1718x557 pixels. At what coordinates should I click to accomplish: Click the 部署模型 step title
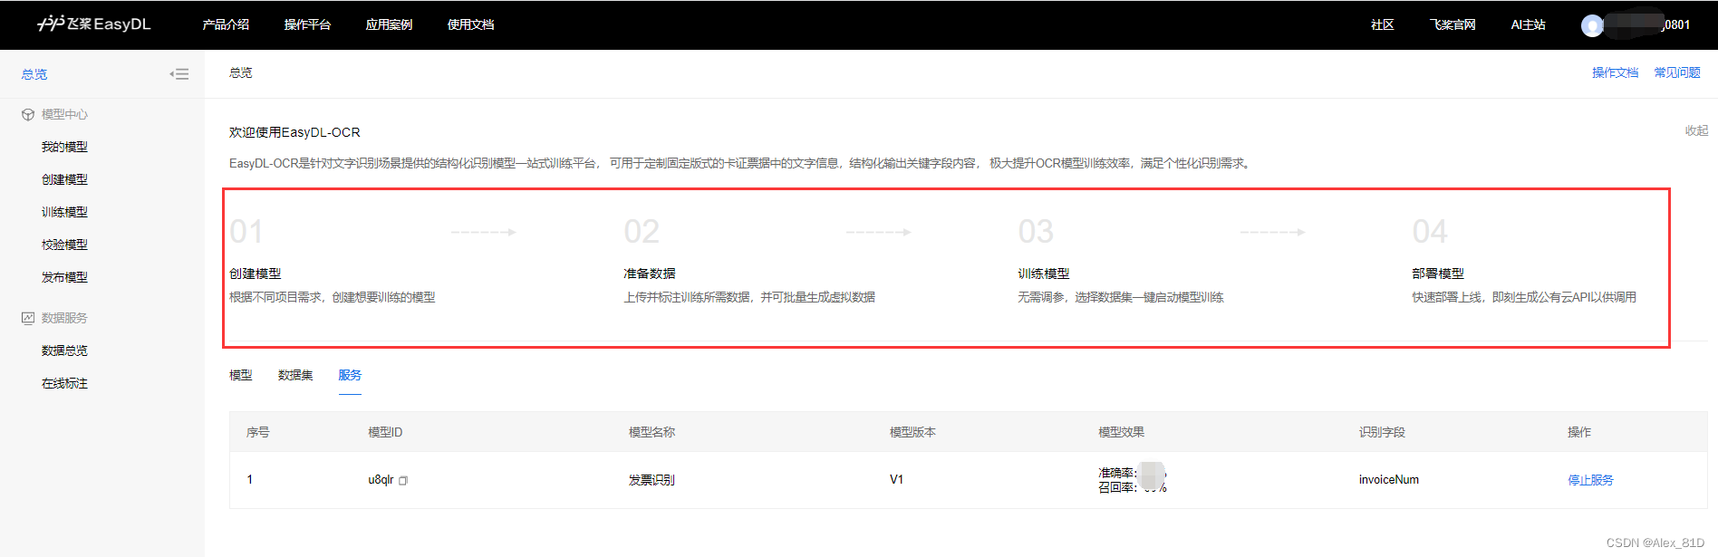pos(1438,274)
